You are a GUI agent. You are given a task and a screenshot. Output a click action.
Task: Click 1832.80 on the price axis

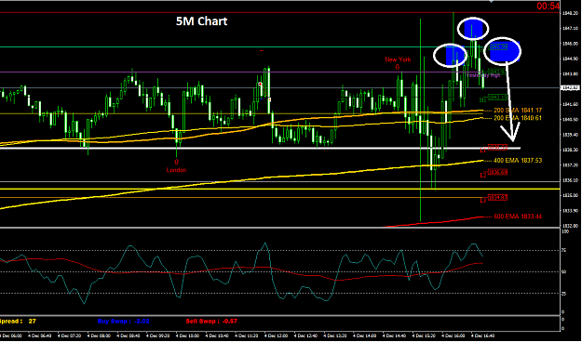[x=571, y=225]
